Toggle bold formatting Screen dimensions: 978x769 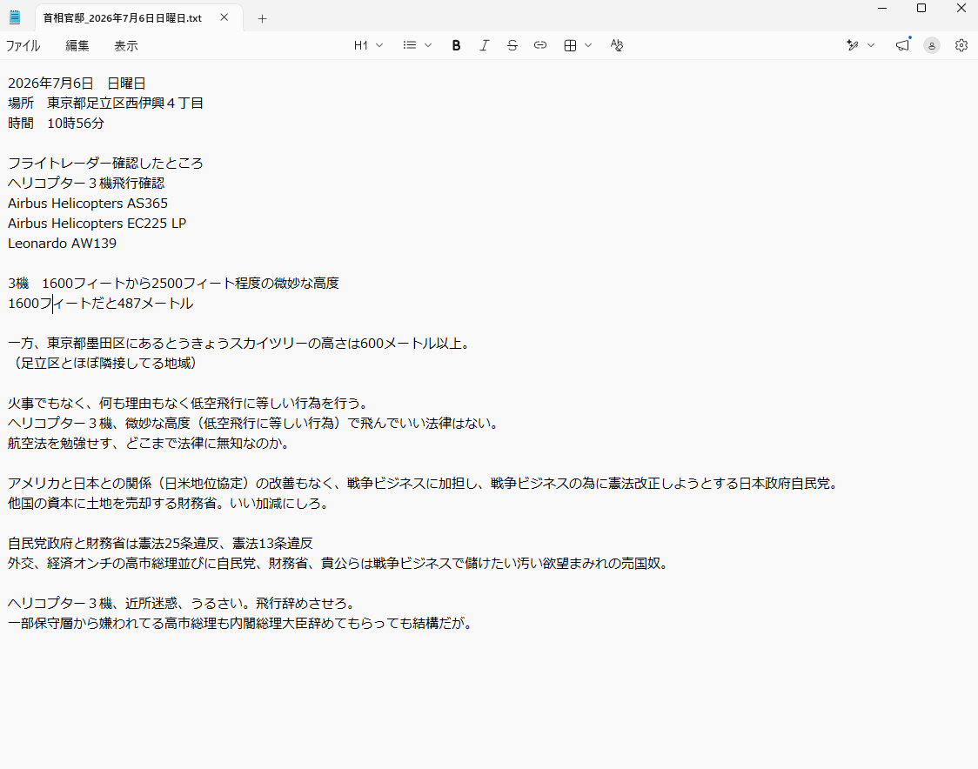coord(456,45)
